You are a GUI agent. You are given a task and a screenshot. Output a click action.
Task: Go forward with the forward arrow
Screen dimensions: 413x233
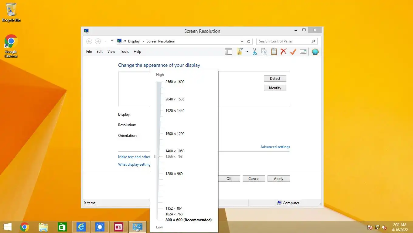pos(98,41)
